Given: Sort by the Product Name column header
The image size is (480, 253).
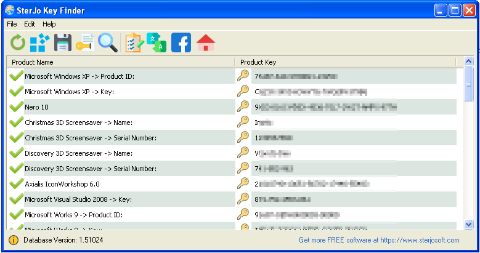Looking at the screenshot, I should pyautogui.click(x=120, y=62).
